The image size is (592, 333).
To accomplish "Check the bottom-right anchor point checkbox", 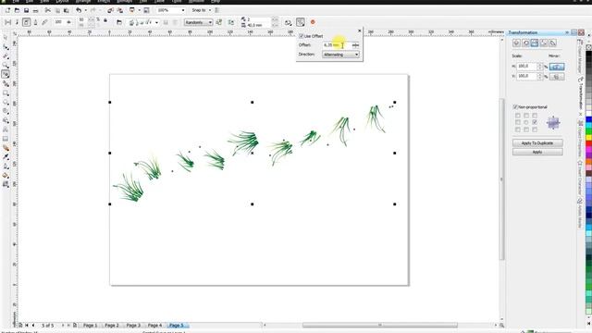I will [535, 129].
